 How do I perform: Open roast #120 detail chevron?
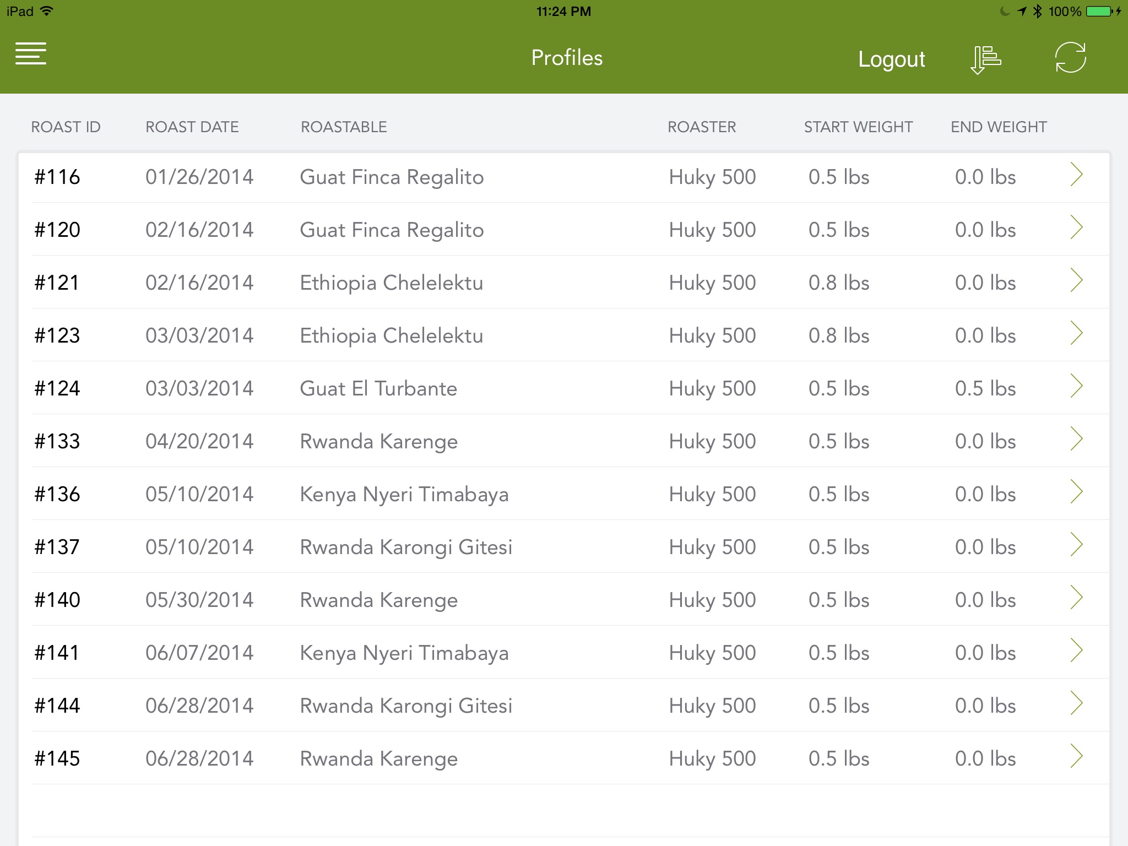(x=1076, y=227)
